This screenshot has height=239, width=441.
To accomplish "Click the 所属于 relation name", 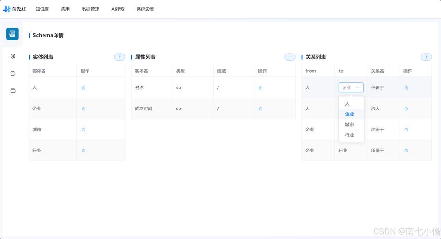I will coord(377,151).
